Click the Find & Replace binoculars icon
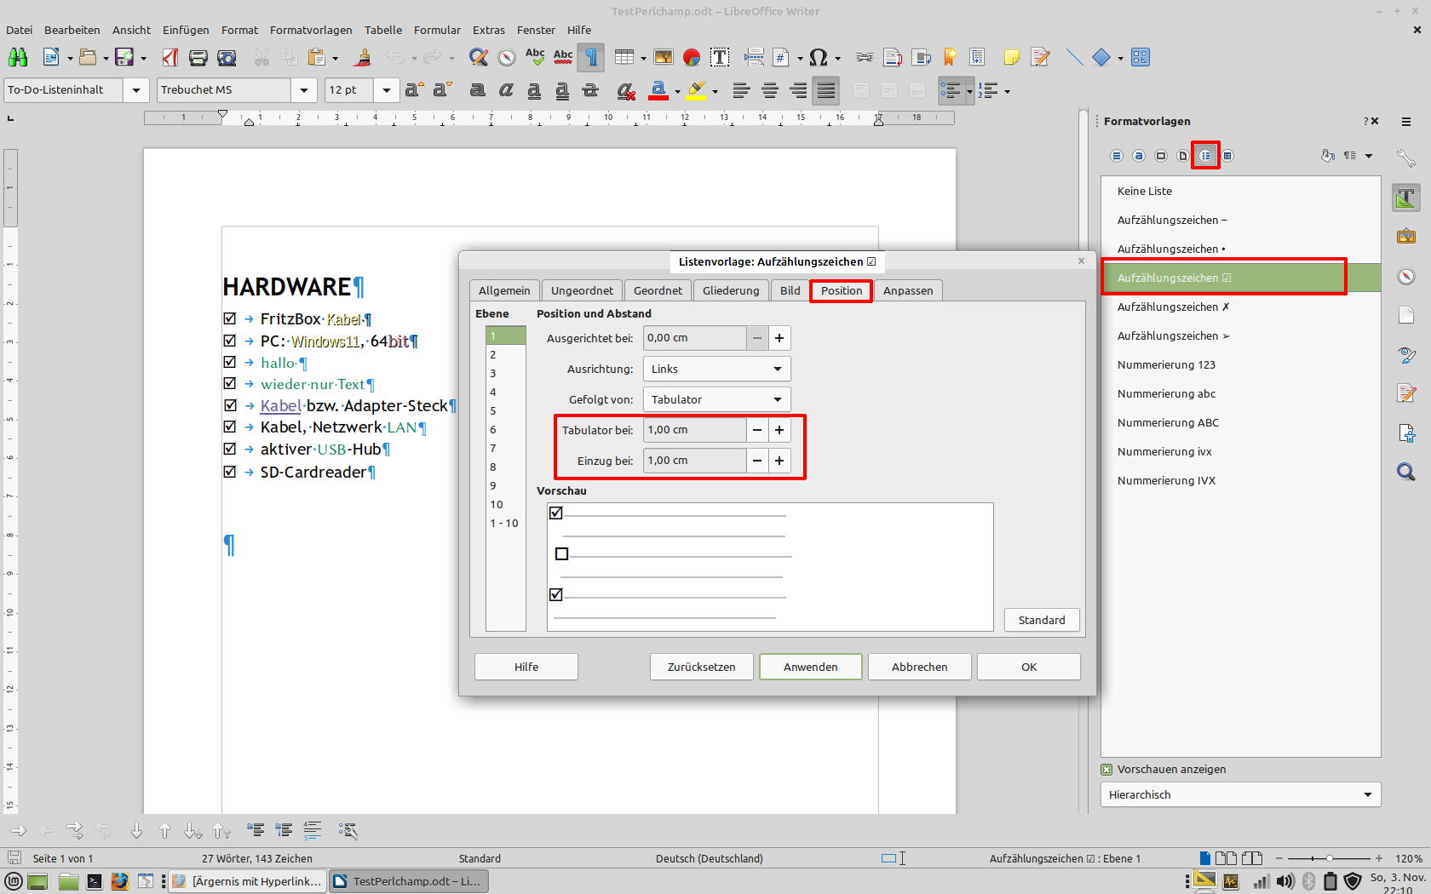Image resolution: width=1431 pixels, height=894 pixels. (18, 57)
